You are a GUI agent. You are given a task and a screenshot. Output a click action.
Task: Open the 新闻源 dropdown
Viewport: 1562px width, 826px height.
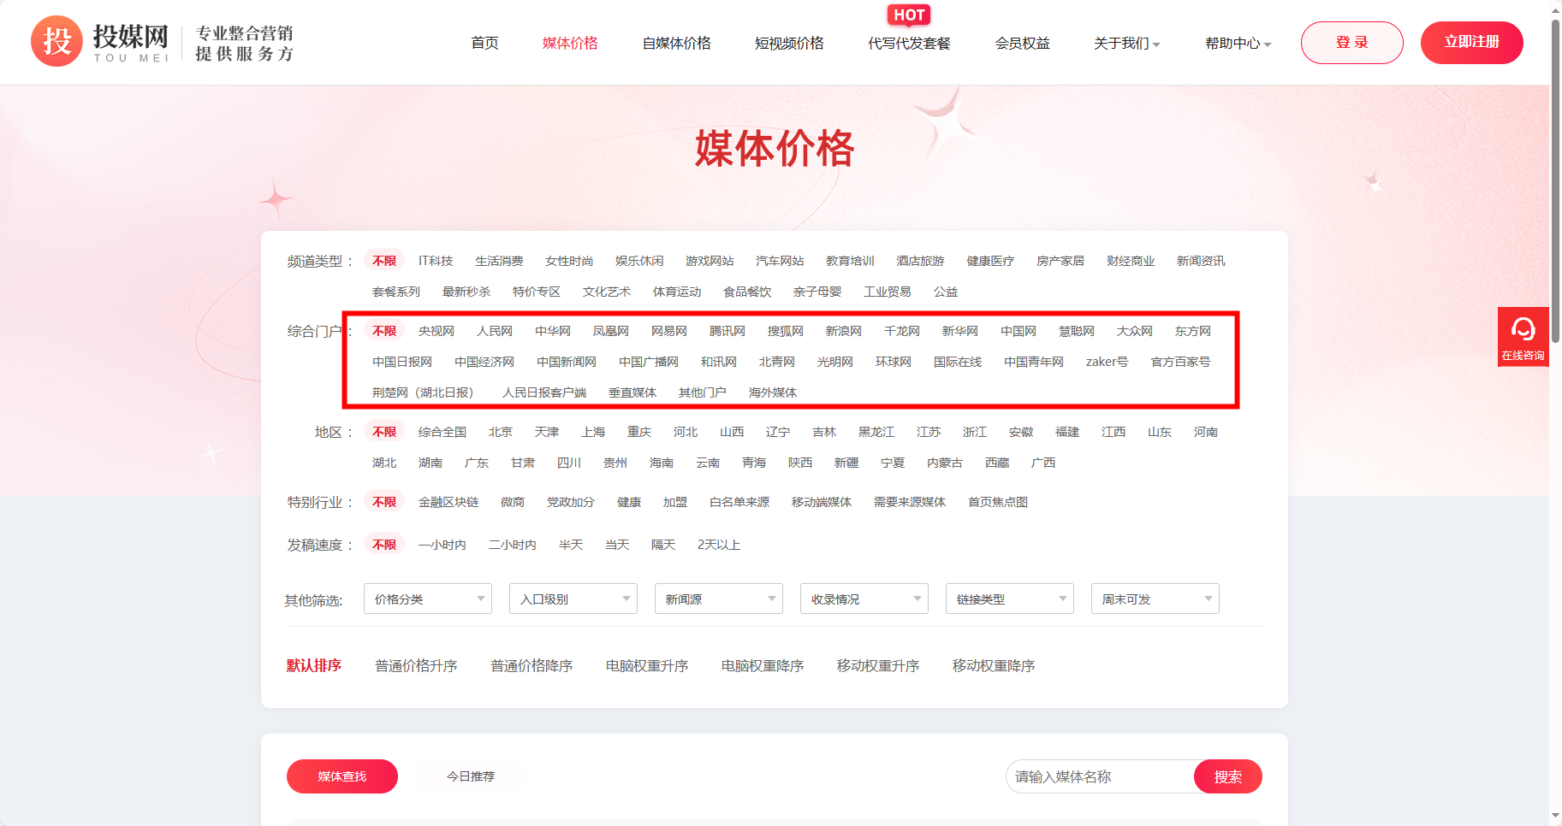[x=719, y=599]
